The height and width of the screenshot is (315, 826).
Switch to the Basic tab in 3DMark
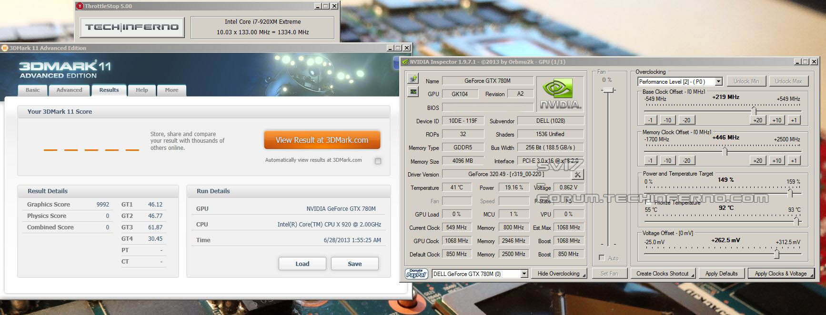tap(33, 90)
